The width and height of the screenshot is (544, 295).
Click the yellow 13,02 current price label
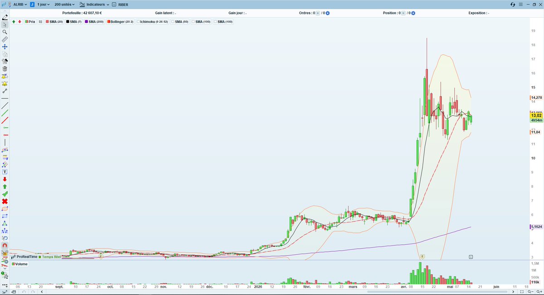pos(536,116)
